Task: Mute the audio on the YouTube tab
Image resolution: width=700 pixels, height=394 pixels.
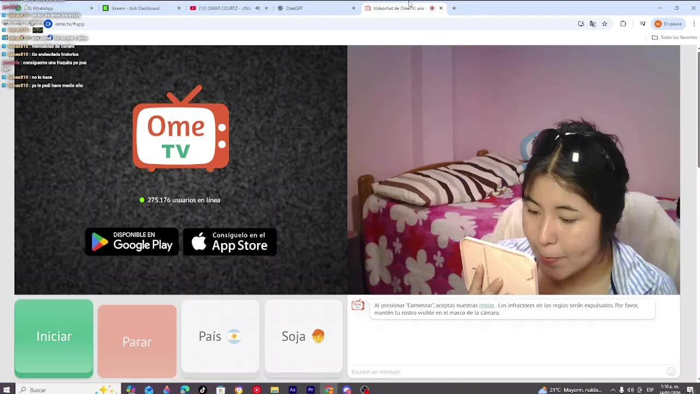Action: click(x=257, y=8)
